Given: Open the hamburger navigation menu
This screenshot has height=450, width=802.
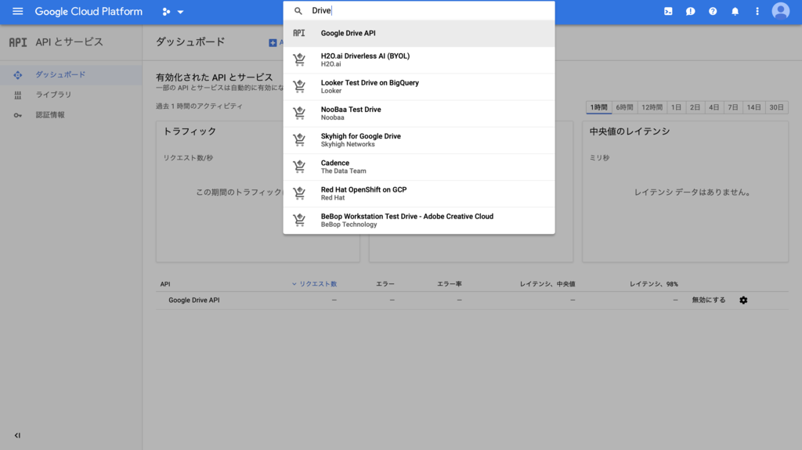Looking at the screenshot, I should point(17,11).
